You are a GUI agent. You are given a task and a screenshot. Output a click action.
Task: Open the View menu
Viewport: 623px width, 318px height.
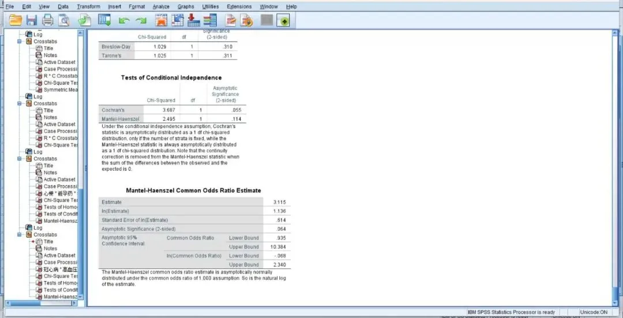pos(44,7)
